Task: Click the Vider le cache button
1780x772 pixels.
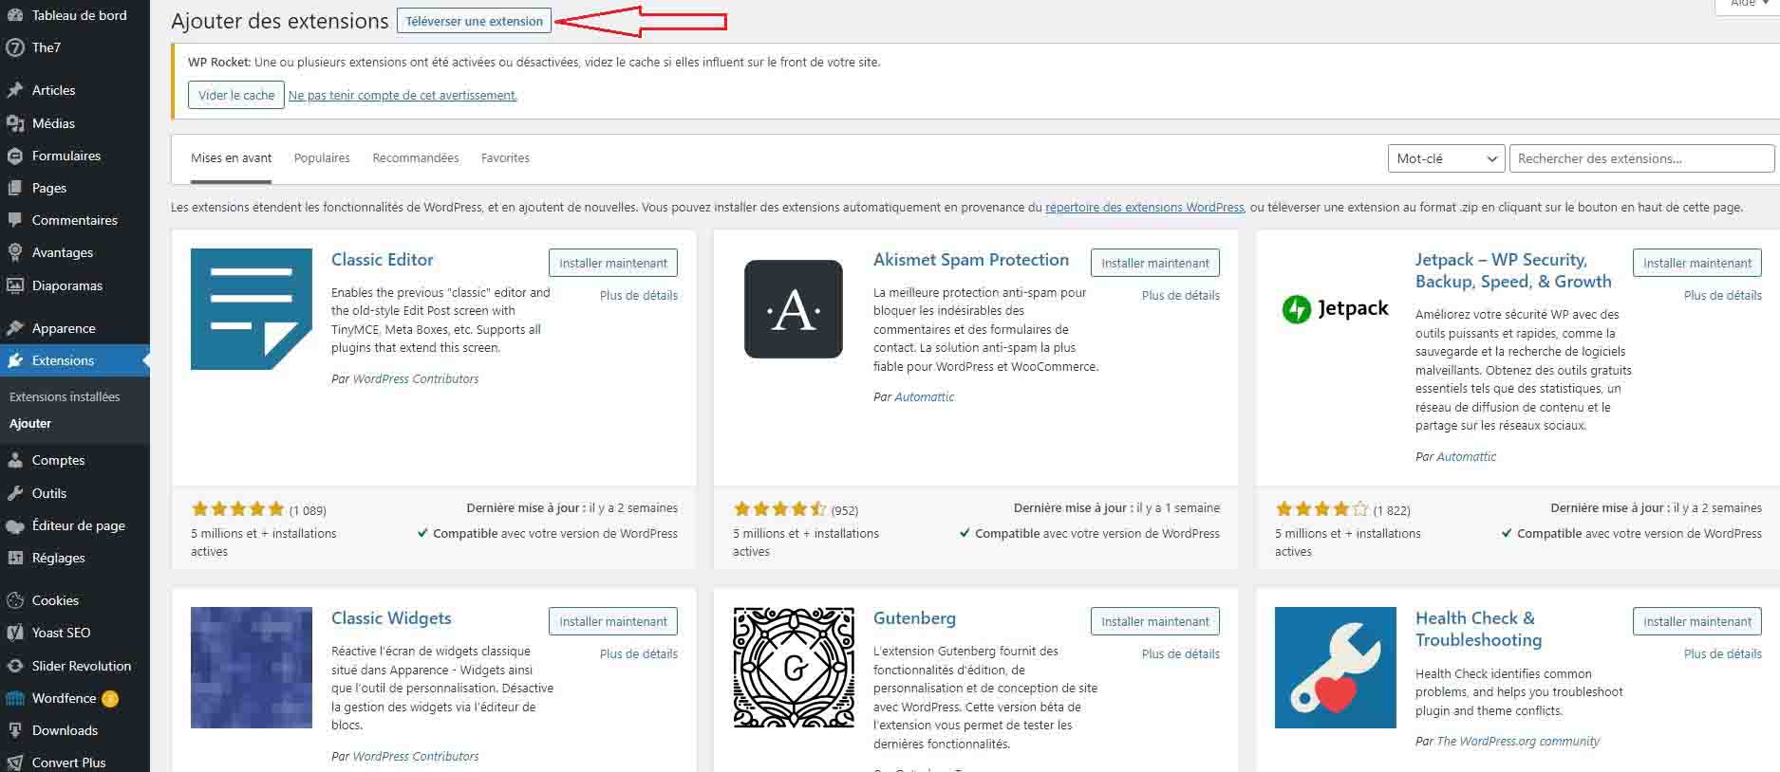Action: click(236, 95)
